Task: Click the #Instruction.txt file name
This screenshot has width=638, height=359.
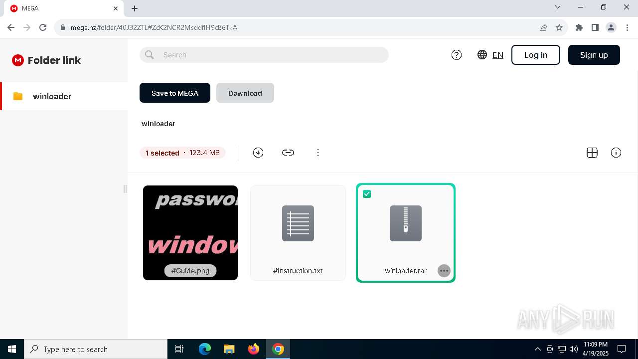Action: point(298,271)
